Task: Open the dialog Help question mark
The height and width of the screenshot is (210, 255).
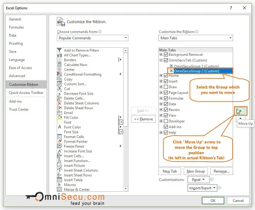Action: pyautogui.click(x=231, y=8)
